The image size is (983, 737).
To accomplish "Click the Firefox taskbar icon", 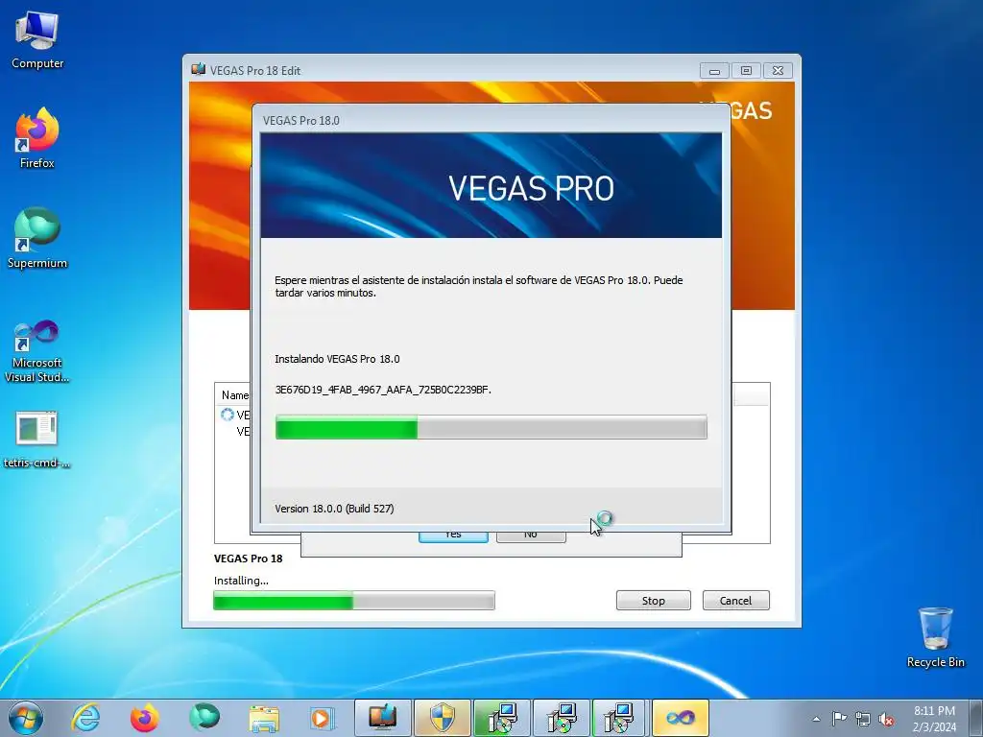I will 145,718.
